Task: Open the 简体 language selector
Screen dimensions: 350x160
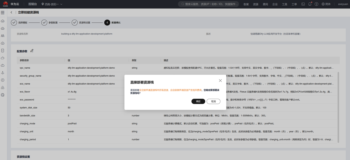Action: click(x=326, y=4)
